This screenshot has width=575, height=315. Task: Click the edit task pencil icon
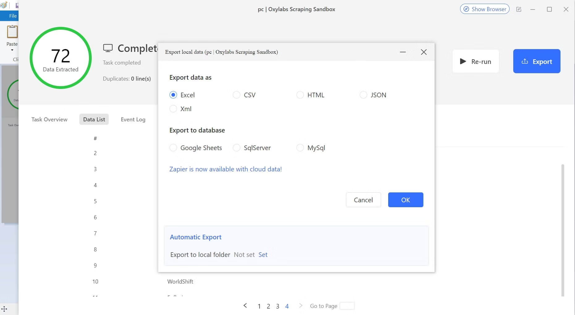click(519, 9)
